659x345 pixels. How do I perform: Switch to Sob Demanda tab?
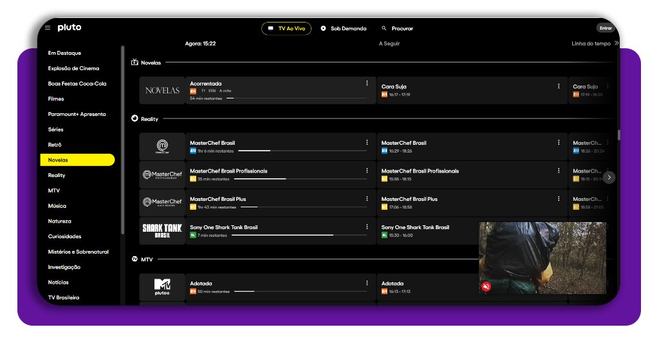tap(344, 28)
